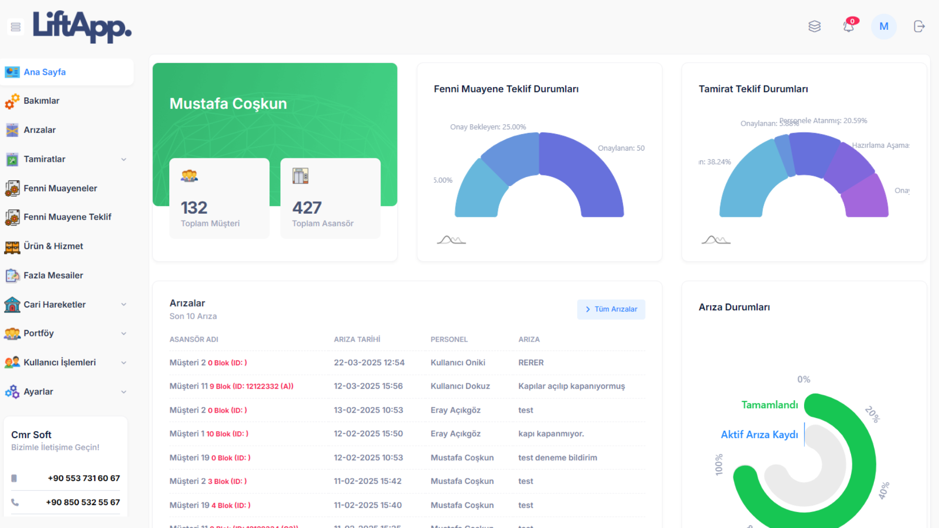
Task: Click the Fazla Mesailer icon
Action: pos(12,276)
